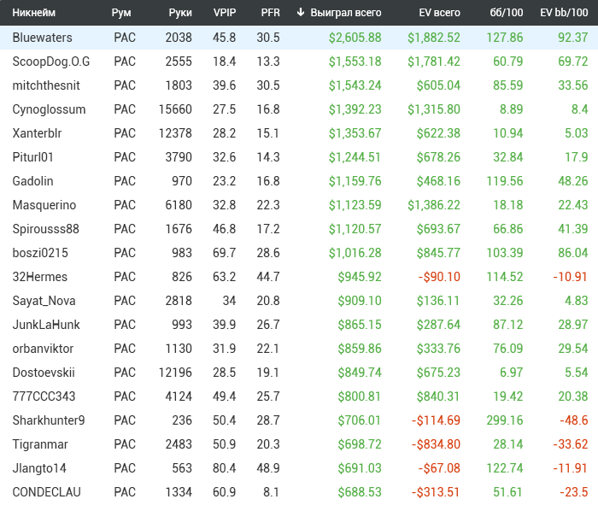Click the -10.91 EV bb/100 value
This screenshot has height=505, width=598.
click(571, 277)
